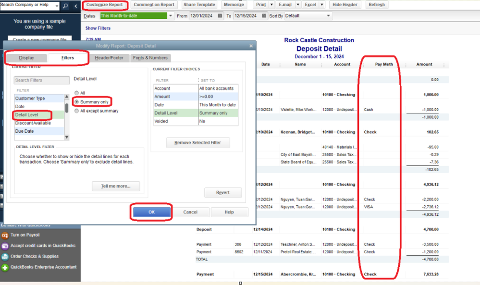Switch to the Display tab

pos(26,58)
